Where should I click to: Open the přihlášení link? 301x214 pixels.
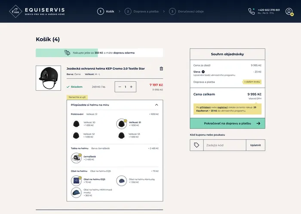[205, 107]
